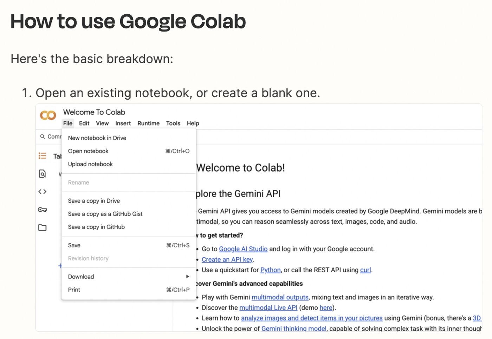Viewport: 492px width, 339px height.
Task: Click the command palette search field
Action: tap(53, 137)
